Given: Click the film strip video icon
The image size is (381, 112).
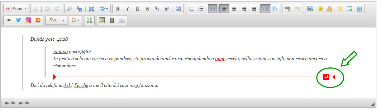Looking at the screenshot, I should (112, 20).
